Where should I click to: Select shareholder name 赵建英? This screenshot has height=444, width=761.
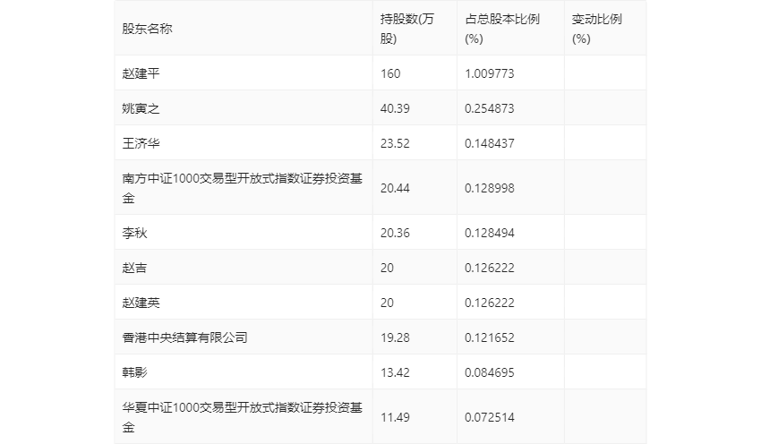coord(141,303)
